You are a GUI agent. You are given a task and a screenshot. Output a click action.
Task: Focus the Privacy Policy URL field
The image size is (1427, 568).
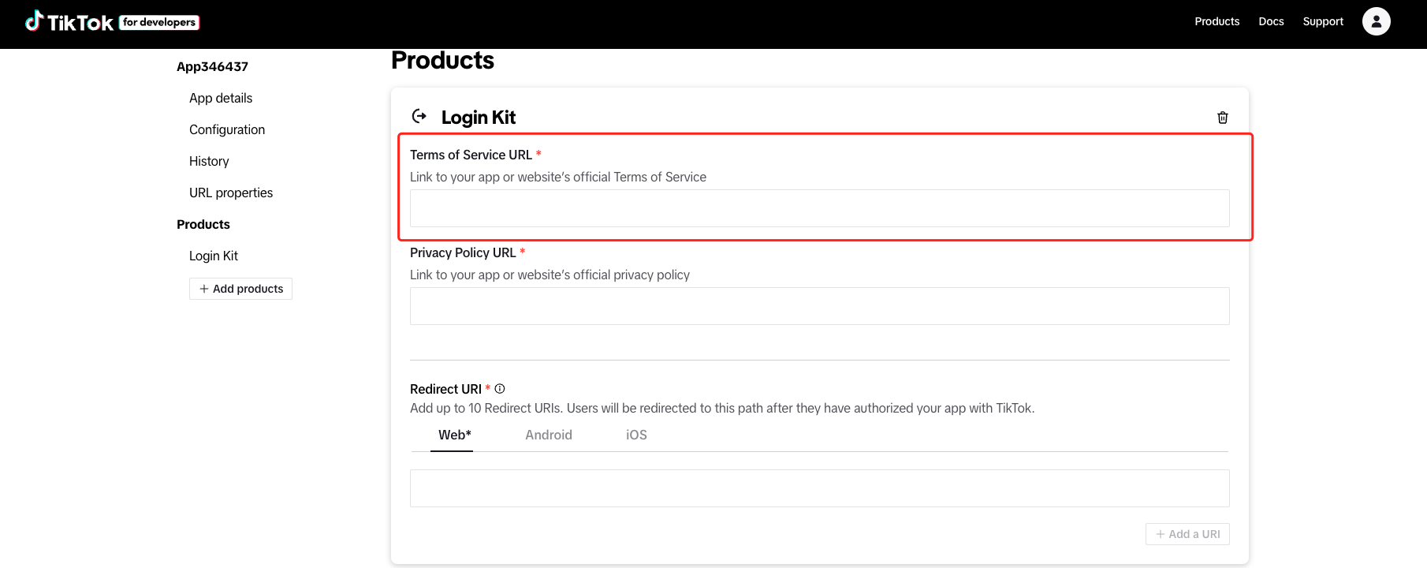pos(819,306)
